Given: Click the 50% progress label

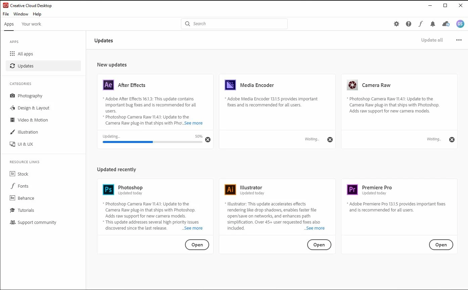Looking at the screenshot, I should coord(199,136).
